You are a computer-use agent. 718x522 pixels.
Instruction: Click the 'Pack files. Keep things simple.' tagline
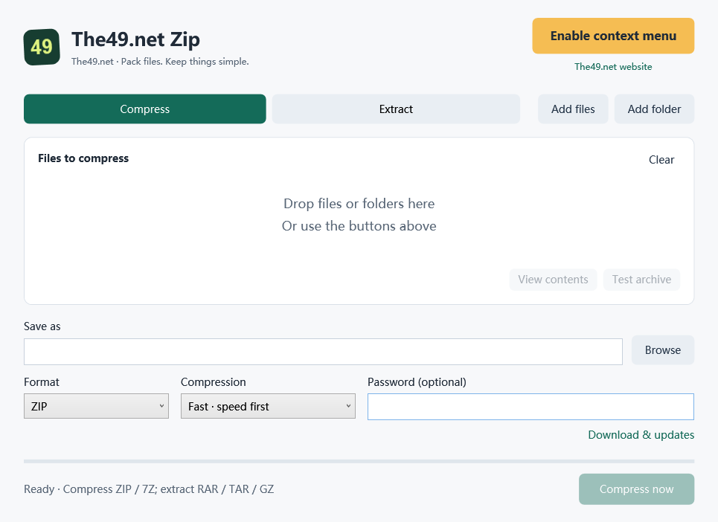185,61
